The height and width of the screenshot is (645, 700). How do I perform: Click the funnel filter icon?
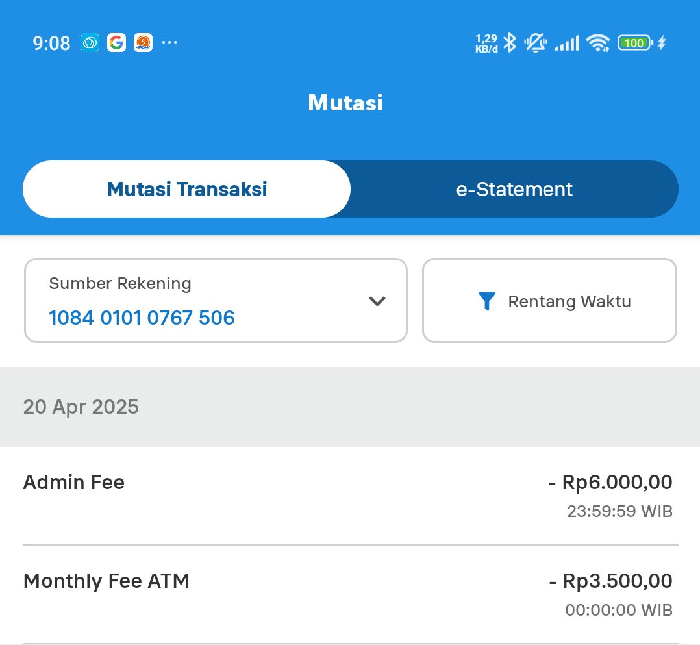[x=486, y=301]
